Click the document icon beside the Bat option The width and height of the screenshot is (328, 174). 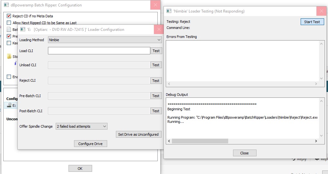click(x=9, y=29)
